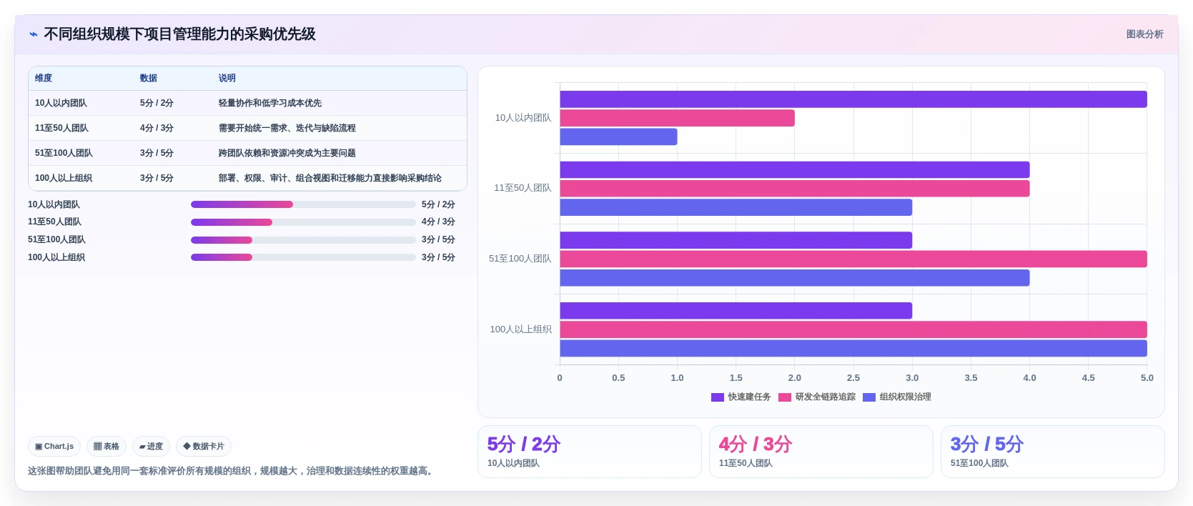Click the blue 组织权限治理 bar for 10人以内团队
The width and height of the screenshot is (1193, 506).
tap(618, 137)
